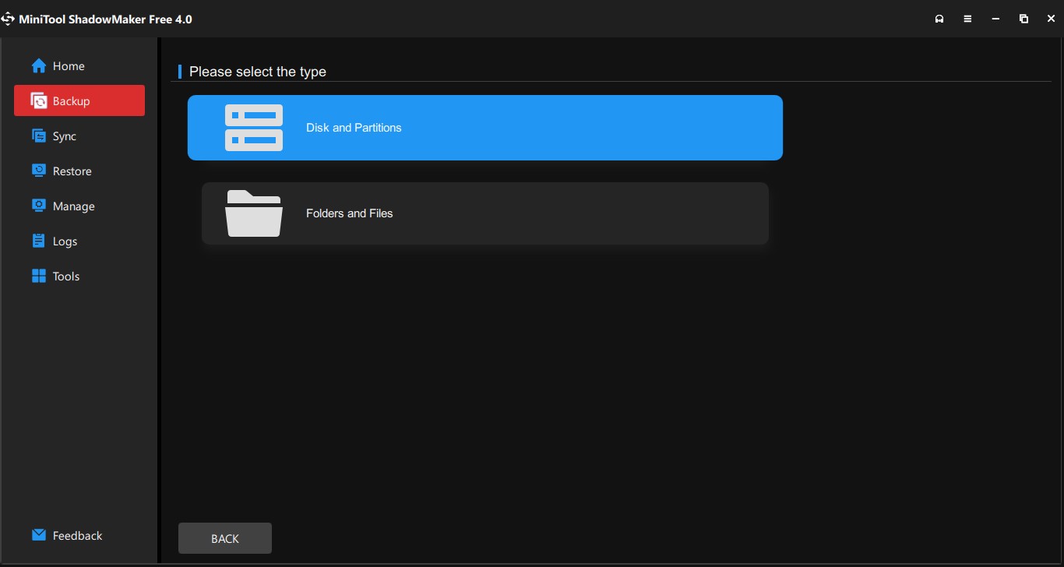
Task: Click the Manage monitor icon in sidebar
Action: 38,206
